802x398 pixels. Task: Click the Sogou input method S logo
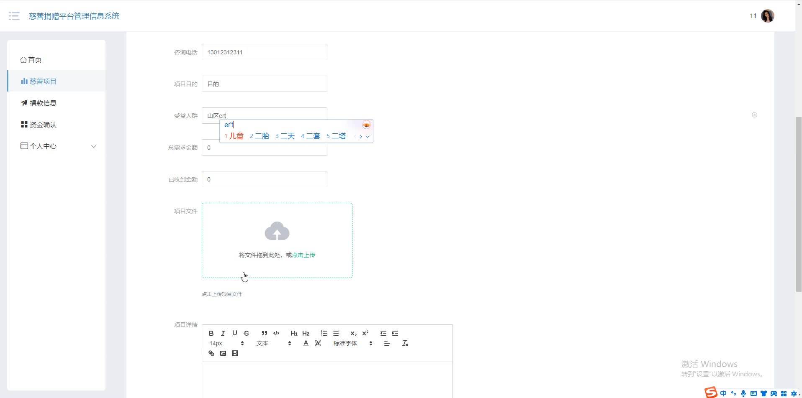pos(711,392)
